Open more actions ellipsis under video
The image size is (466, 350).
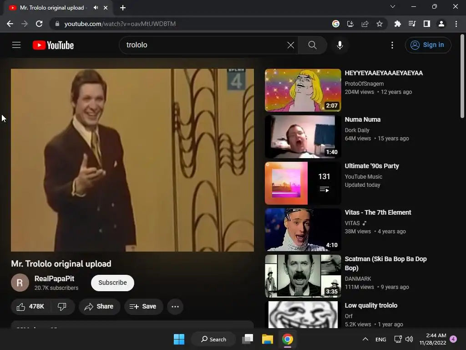[175, 307]
